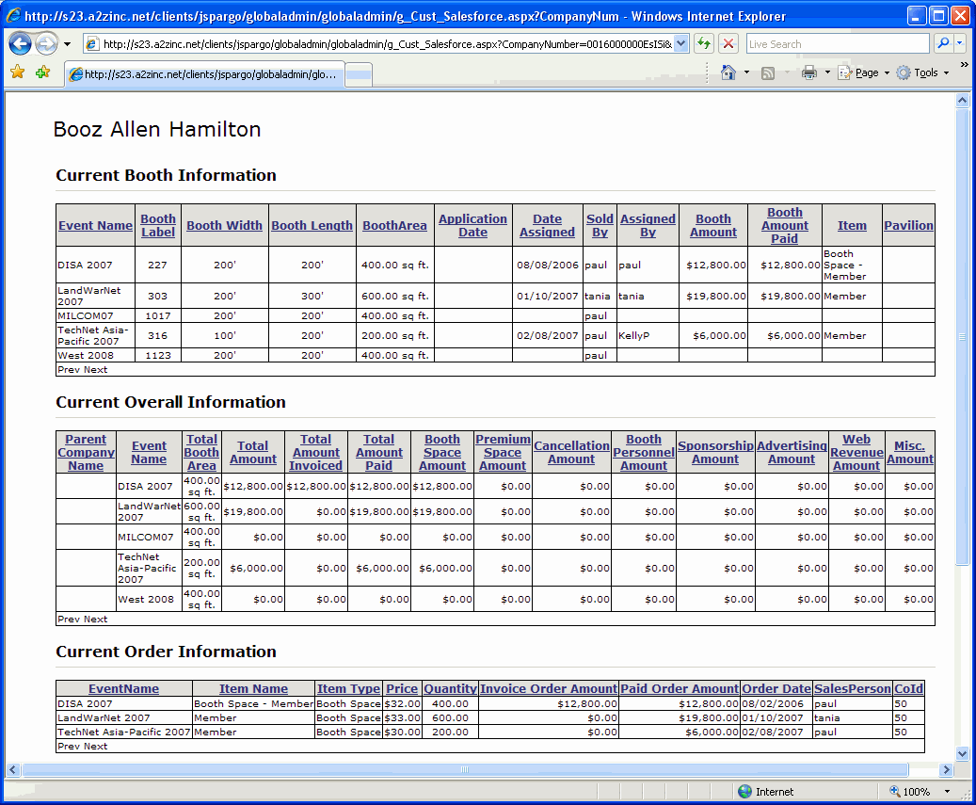Open search provider options dropdown
Screen dimensions: 976x805
959,43
